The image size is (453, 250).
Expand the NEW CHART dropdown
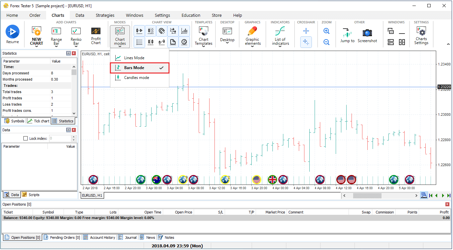(37, 46)
